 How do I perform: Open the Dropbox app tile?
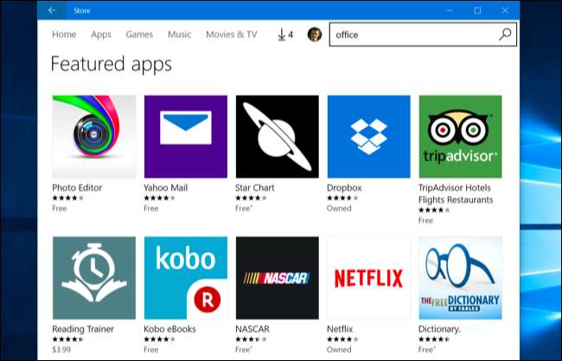pos(368,136)
